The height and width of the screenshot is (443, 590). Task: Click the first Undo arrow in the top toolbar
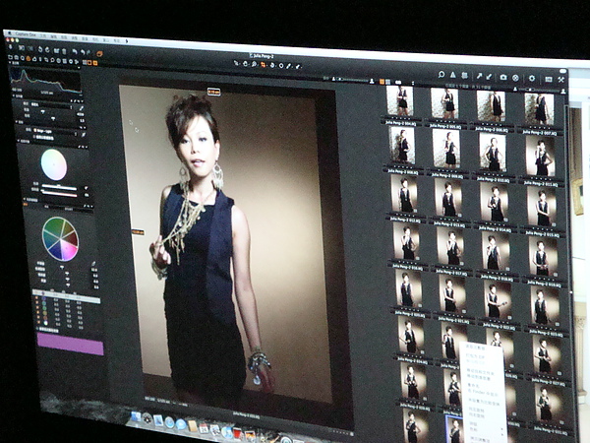point(75,51)
